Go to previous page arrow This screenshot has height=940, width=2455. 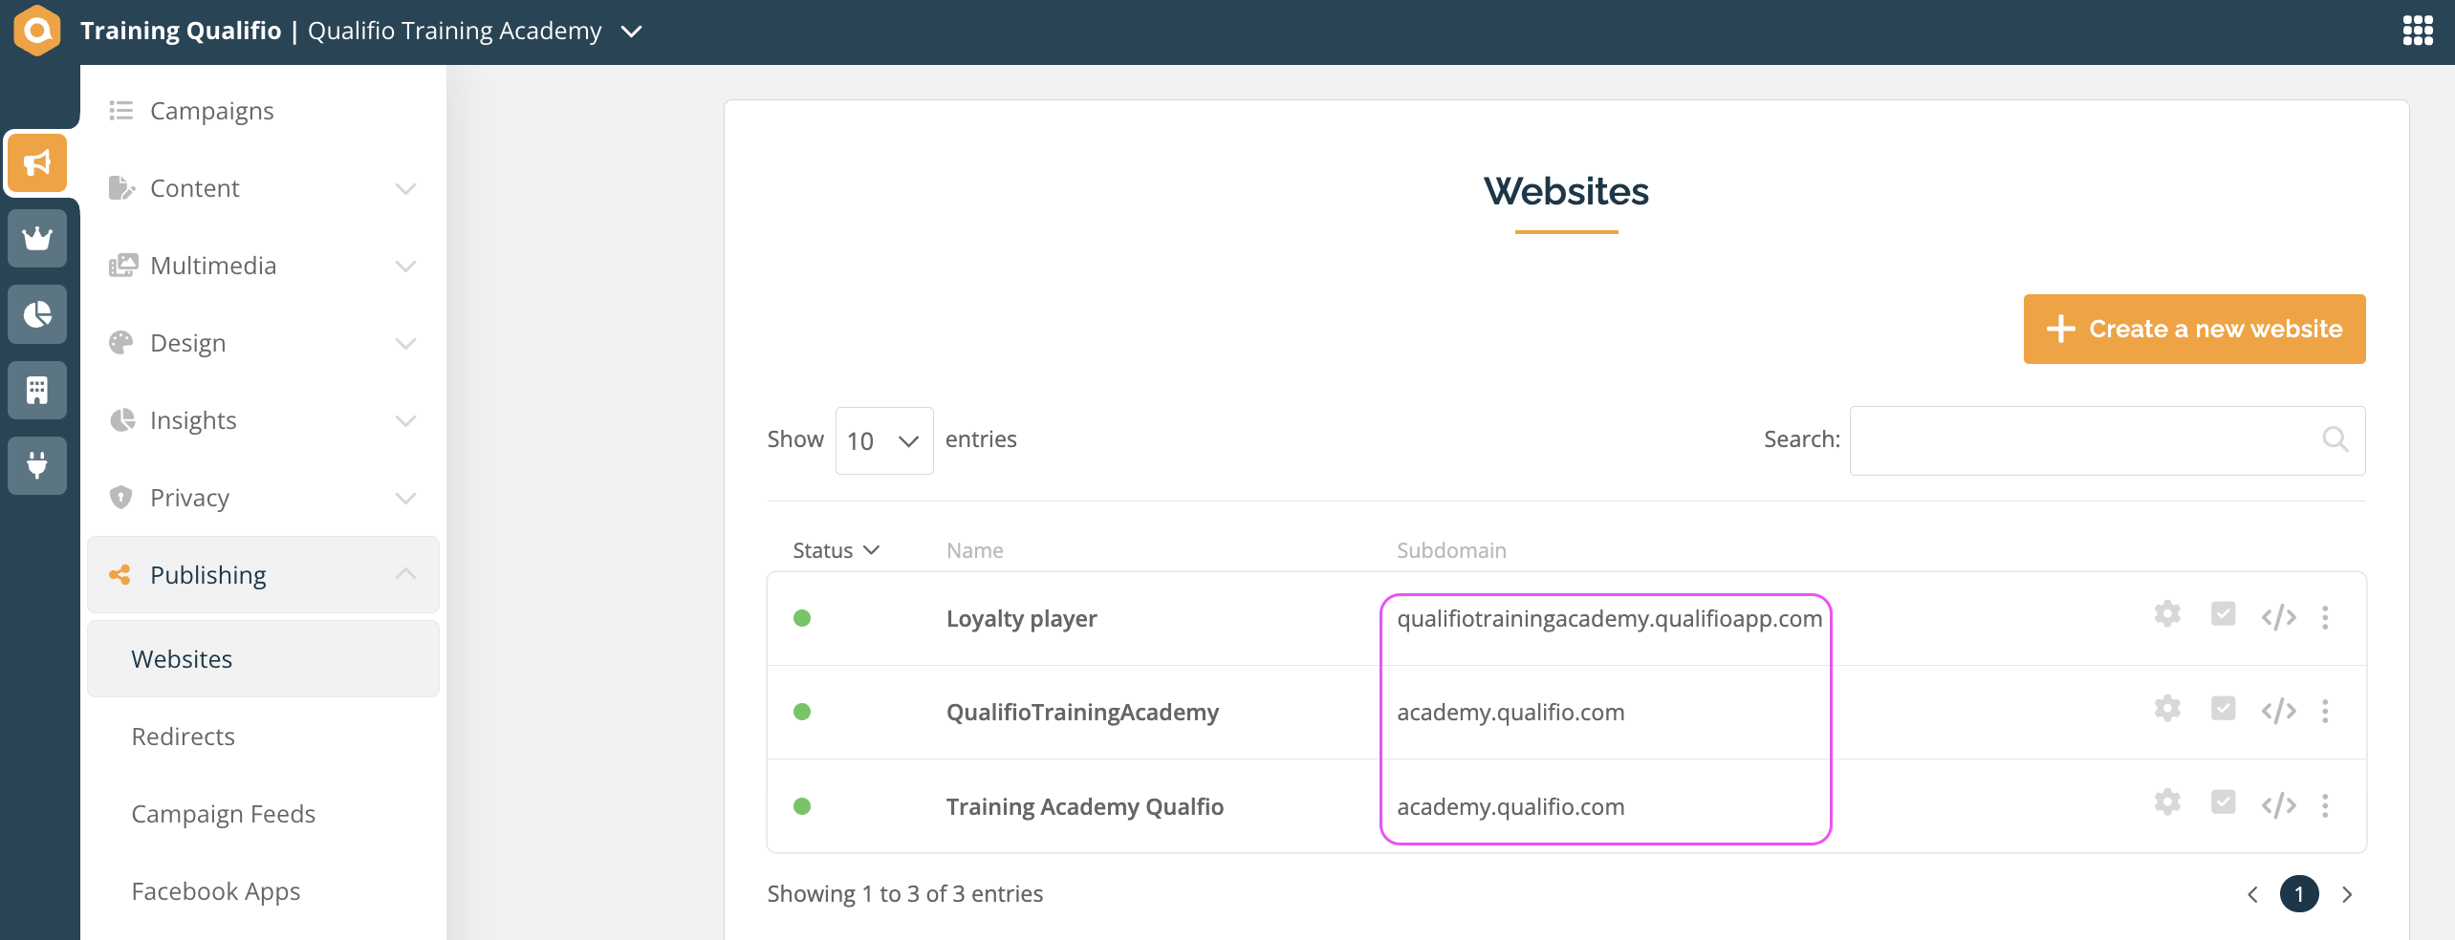(x=2253, y=894)
